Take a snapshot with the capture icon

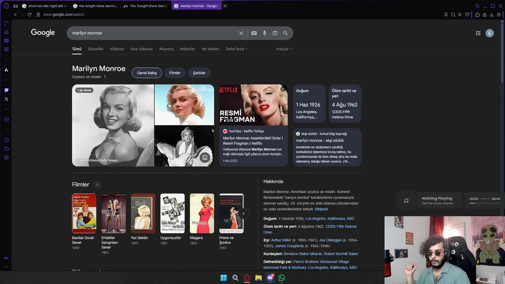click(x=453, y=15)
